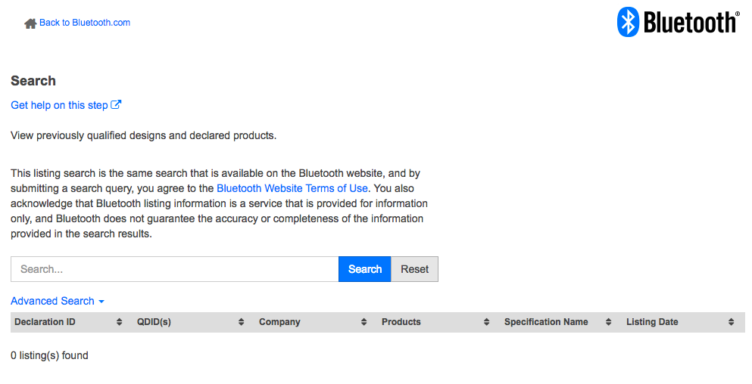Click the Company column header label

[279, 322]
